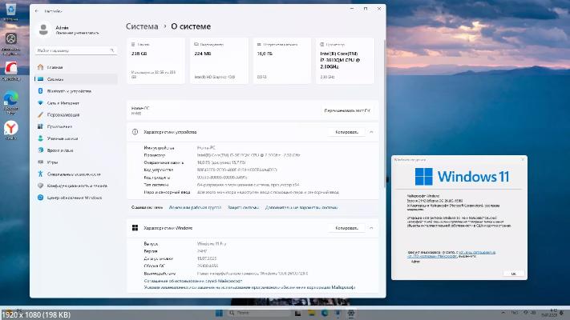Collapse the Характеристики устройства section chevron
Screen dimensions: 570x320
(371, 132)
